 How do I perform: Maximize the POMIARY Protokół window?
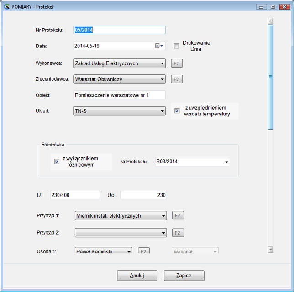tap(273, 7)
